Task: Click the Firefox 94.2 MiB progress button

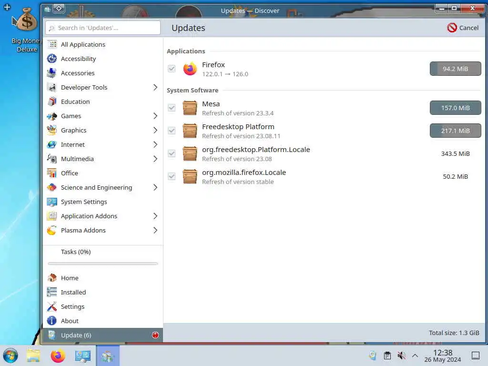Action: click(455, 69)
